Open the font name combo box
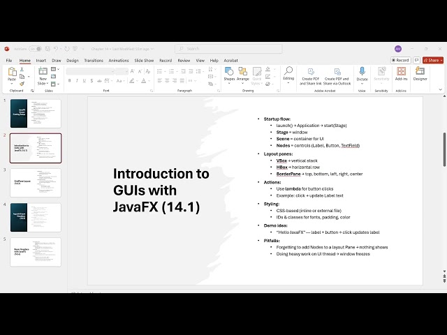The height and width of the screenshot is (335, 447). click(x=90, y=71)
